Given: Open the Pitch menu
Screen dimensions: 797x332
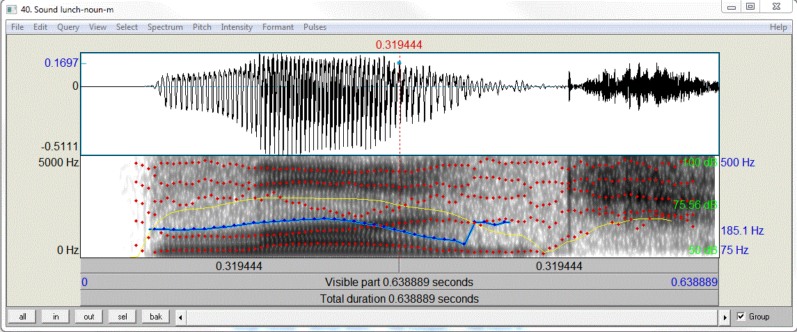Looking at the screenshot, I should click(202, 27).
